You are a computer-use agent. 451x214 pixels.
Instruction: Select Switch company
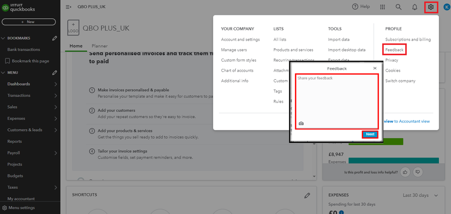[x=400, y=81]
